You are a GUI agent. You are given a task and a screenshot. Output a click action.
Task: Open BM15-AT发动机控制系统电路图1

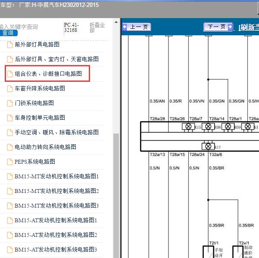(x=56, y=220)
